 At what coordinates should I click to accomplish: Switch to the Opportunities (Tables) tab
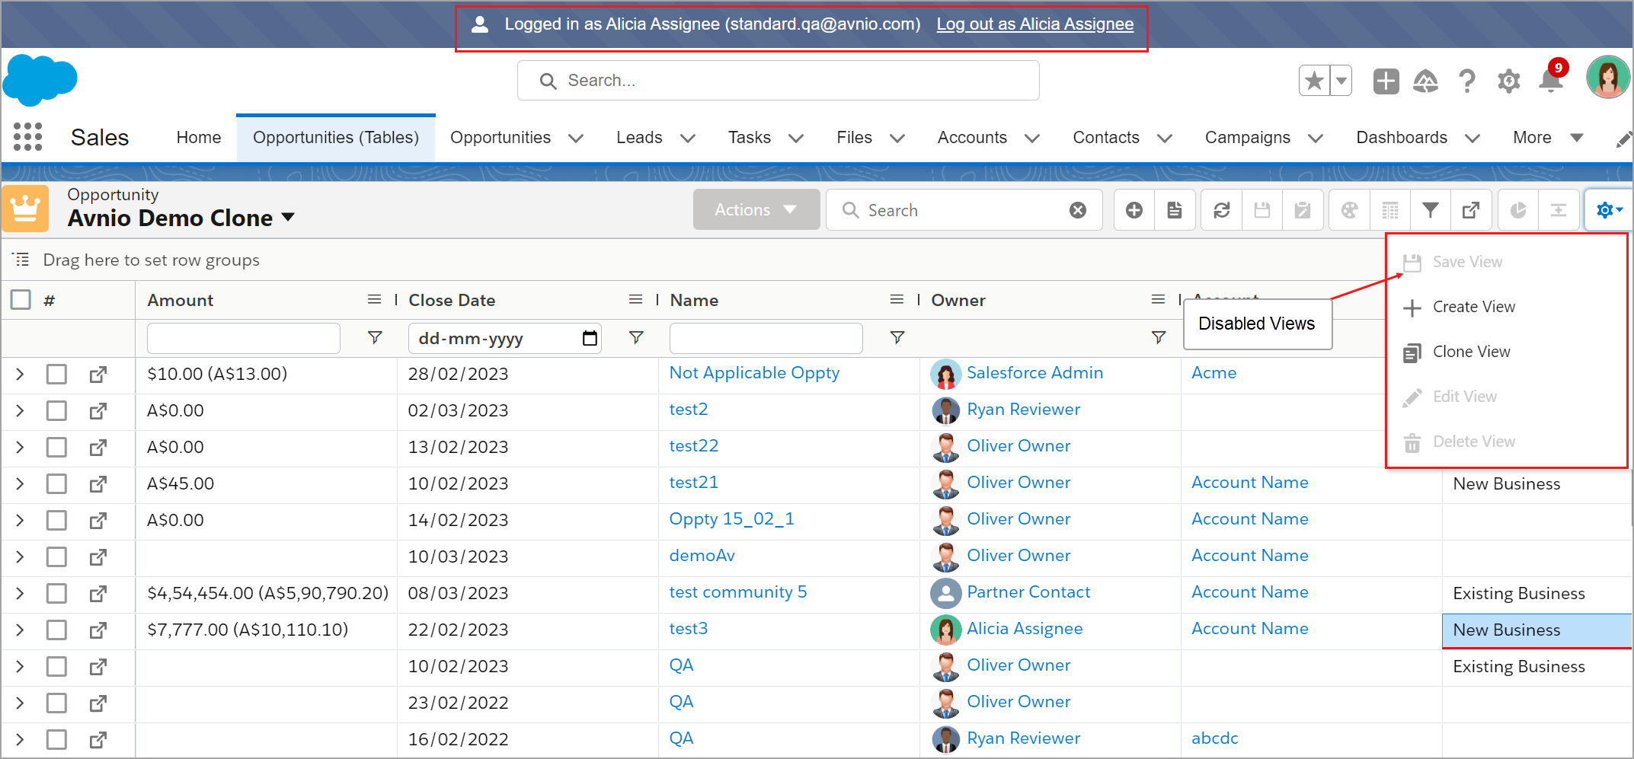tap(335, 138)
